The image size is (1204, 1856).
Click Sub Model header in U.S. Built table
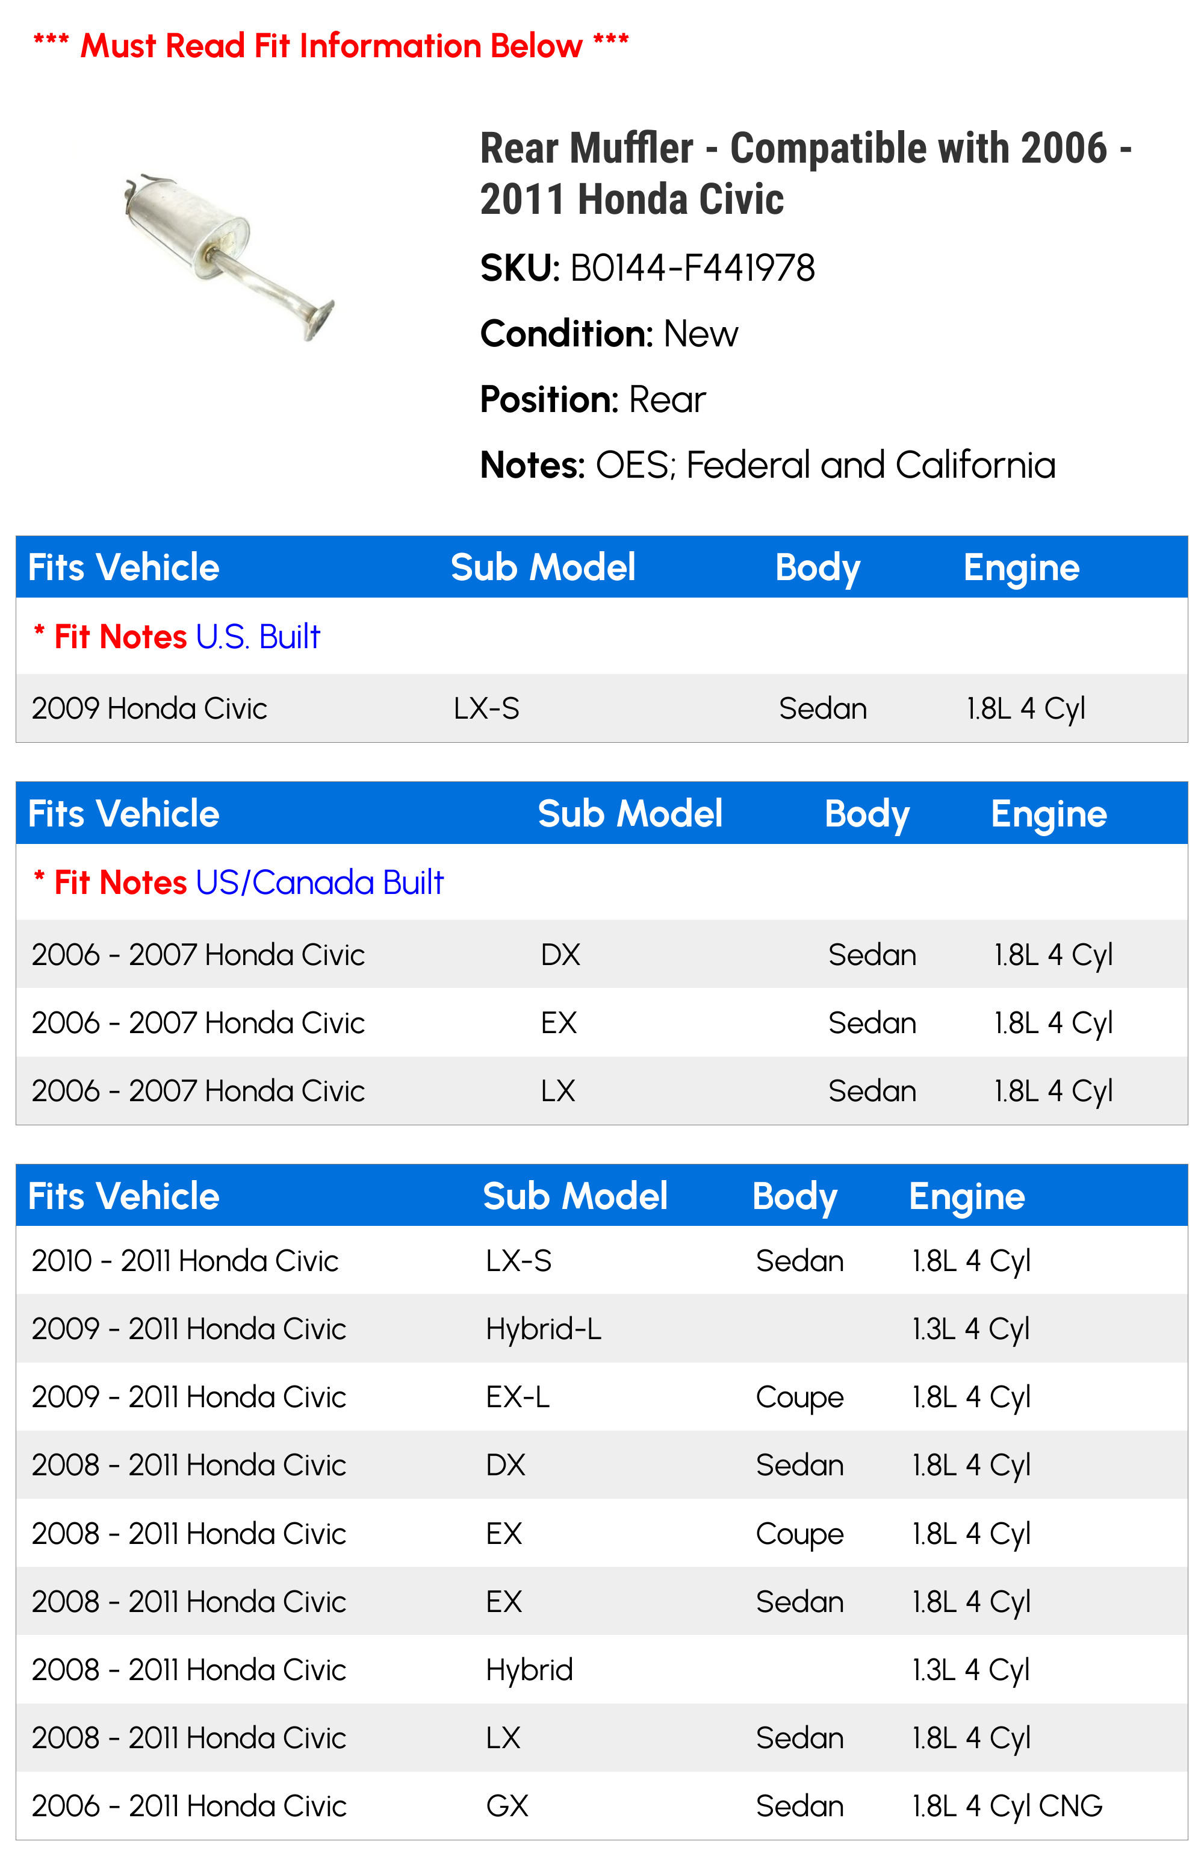(x=542, y=567)
